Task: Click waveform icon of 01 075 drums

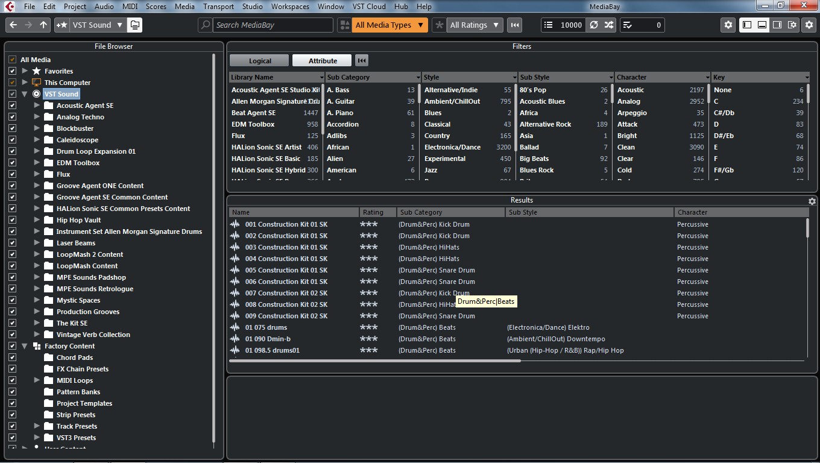Action: point(235,327)
